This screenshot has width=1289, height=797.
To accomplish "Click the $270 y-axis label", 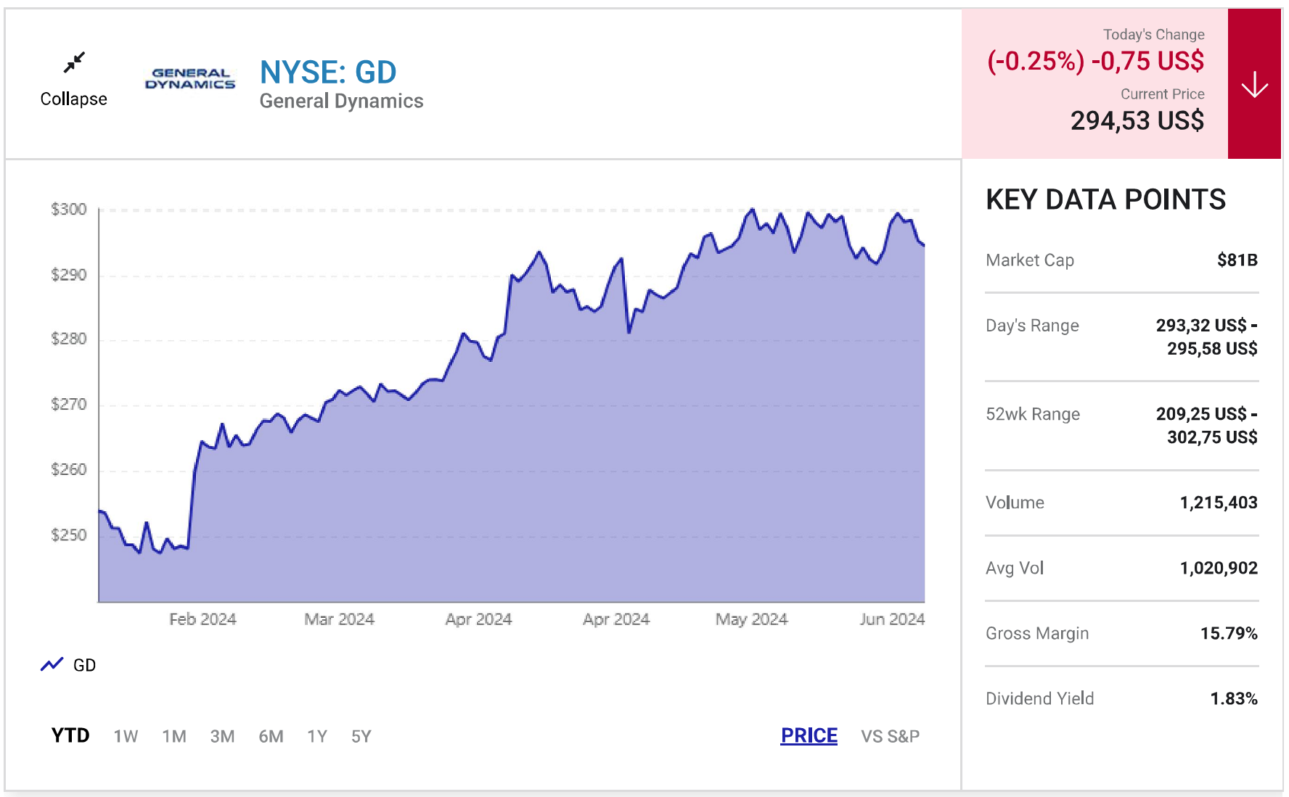I will 68,405.
